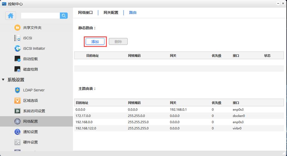Click the home icon button
The image size is (287, 156).
click(10, 16)
